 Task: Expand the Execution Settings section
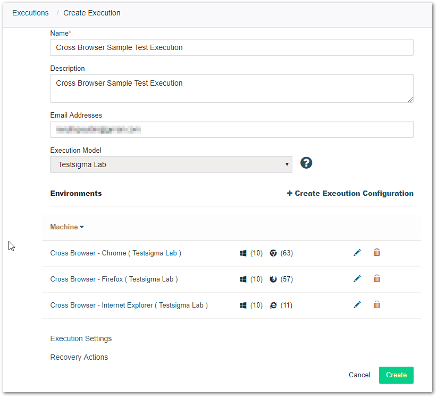[81, 338]
